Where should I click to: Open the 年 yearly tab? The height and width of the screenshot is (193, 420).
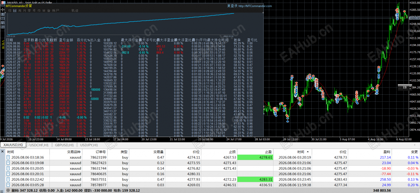[x=34, y=10]
